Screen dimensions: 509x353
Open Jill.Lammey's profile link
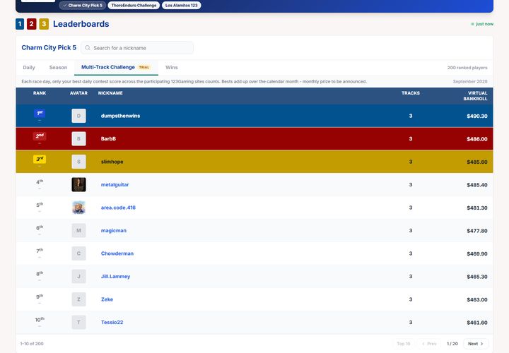115,277
